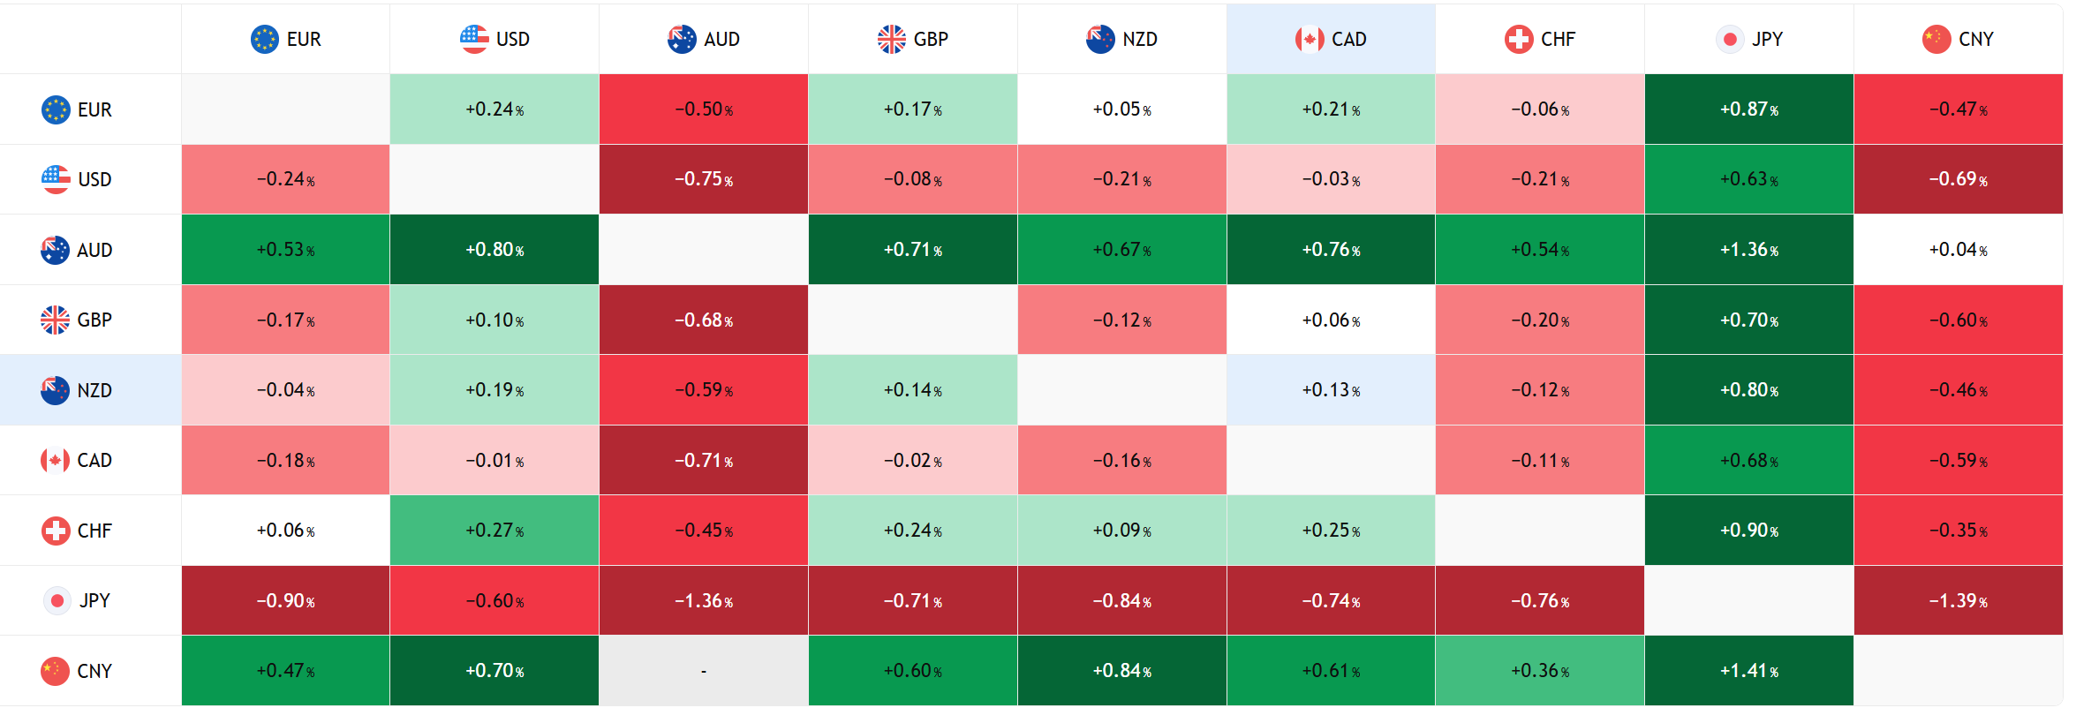Select the CHF/USD +0.27% cell

(494, 531)
